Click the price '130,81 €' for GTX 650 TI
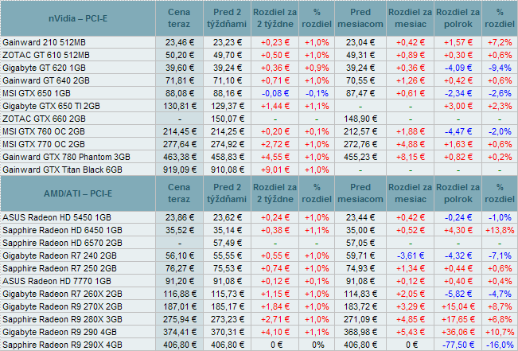 pos(180,106)
